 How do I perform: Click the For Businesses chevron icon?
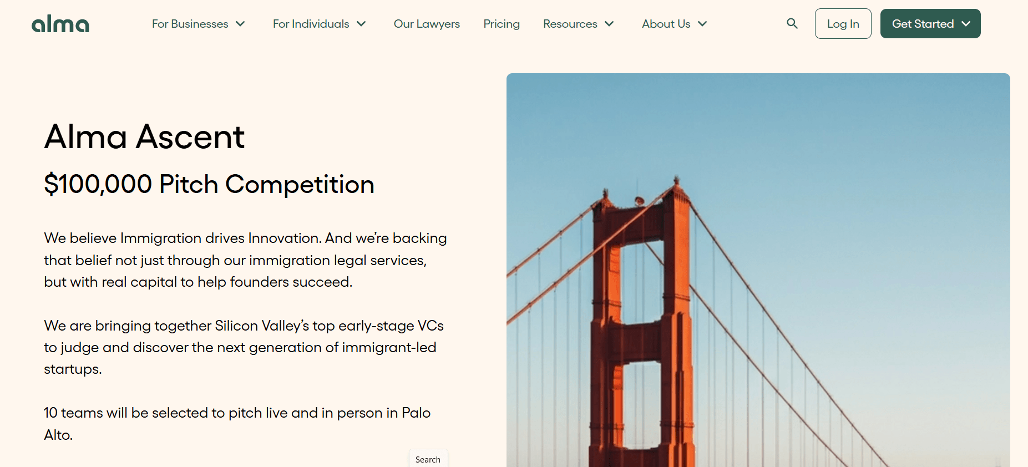(x=240, y=24)
